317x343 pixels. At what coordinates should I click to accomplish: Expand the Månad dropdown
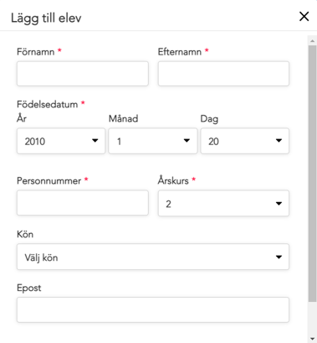(x=153, y=141)
